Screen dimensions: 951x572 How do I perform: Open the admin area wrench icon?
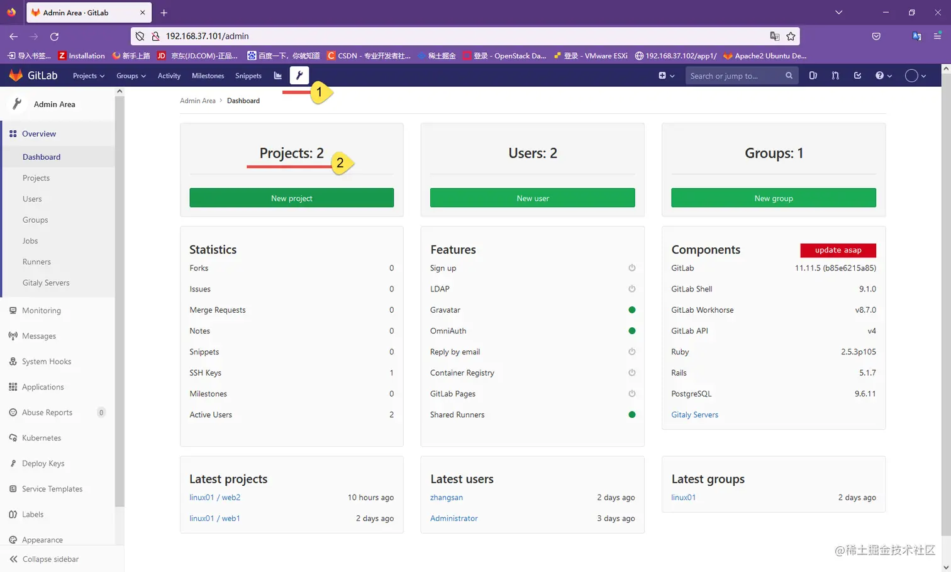coord(299,76)
